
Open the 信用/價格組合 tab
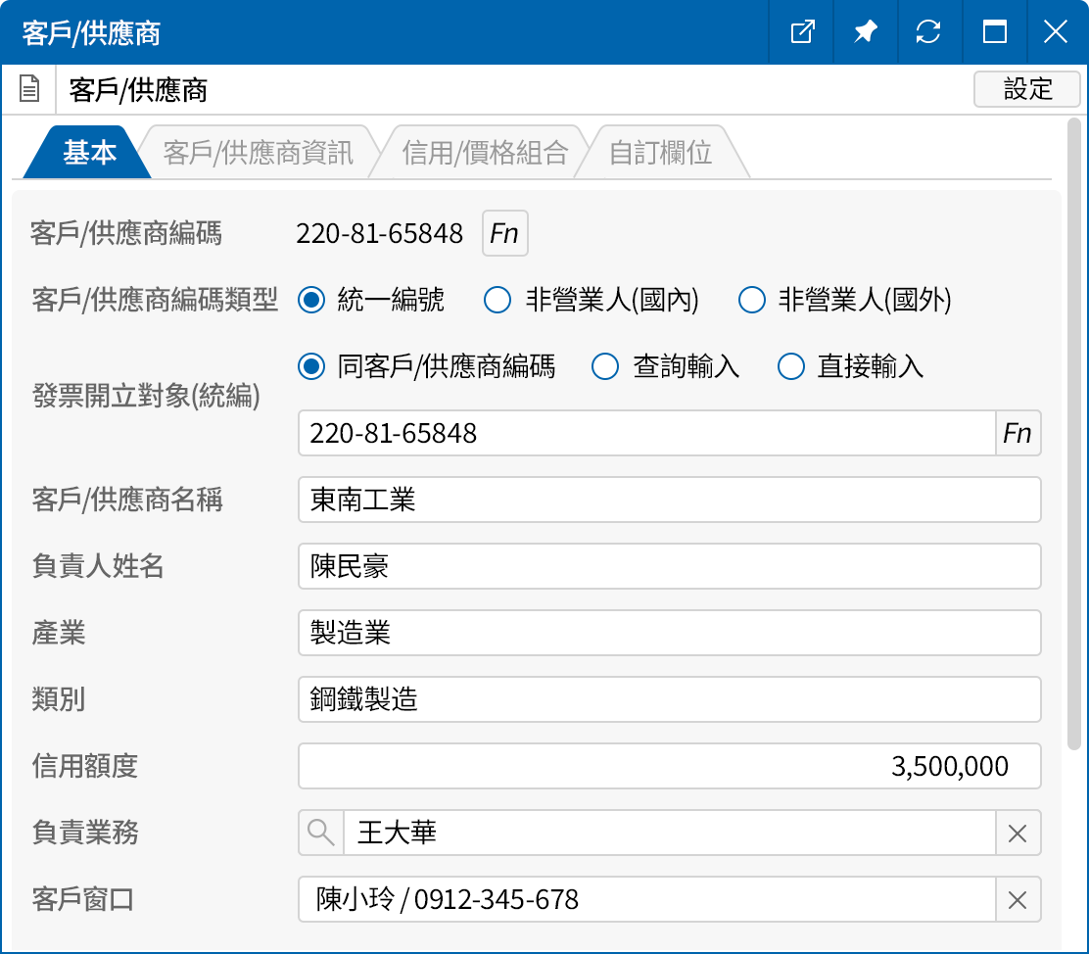(484, 153)
